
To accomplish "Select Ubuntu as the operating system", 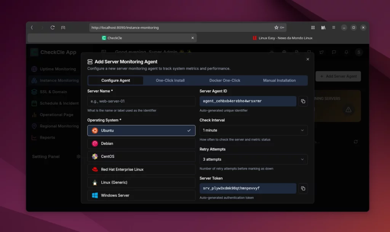I will coord(141,131).
